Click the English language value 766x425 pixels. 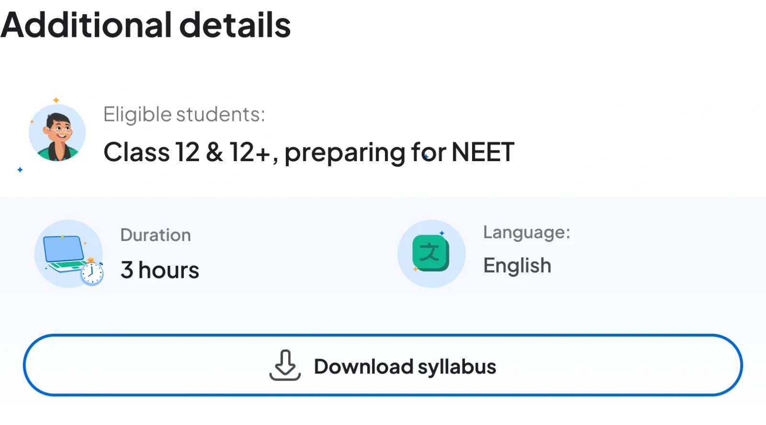[x=517, y=266]
